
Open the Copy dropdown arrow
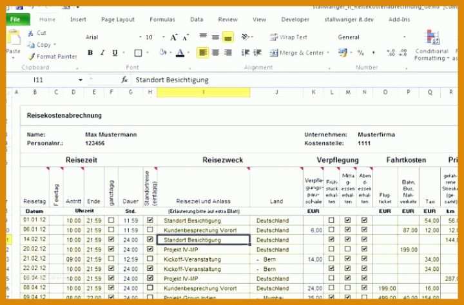point(55,45)
